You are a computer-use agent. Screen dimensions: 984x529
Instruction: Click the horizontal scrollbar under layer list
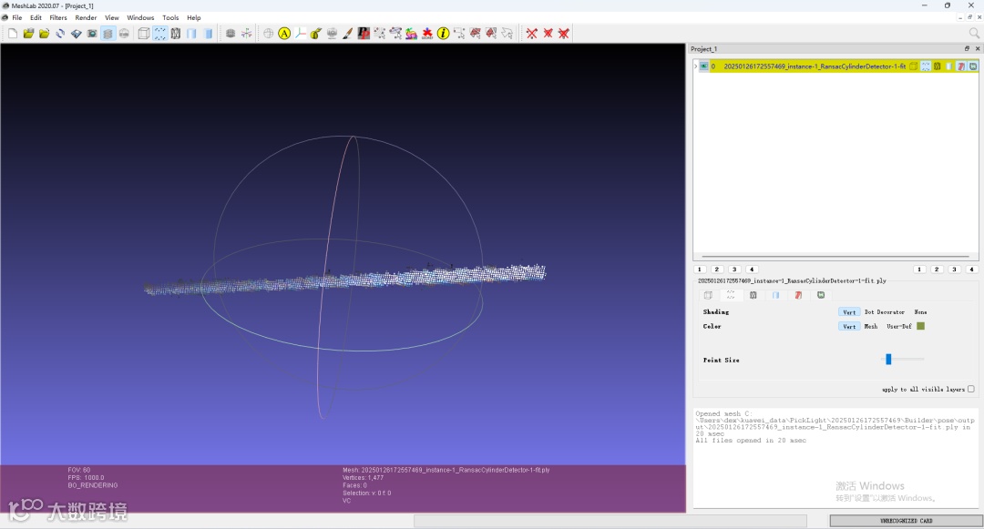pyautogui.click(x=835, y=257)
